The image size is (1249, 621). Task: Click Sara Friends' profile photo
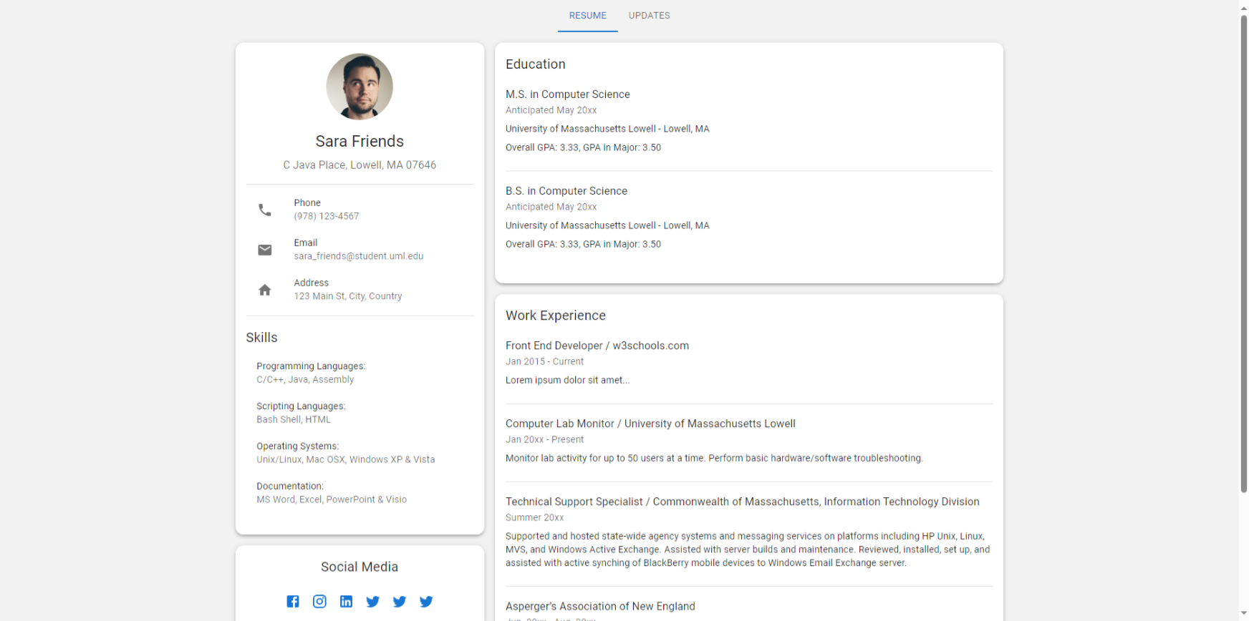tap(360, 87)
